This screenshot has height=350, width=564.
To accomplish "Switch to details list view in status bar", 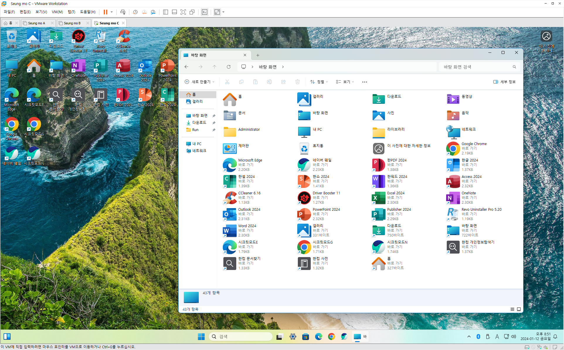I will (x=512, y=309).
